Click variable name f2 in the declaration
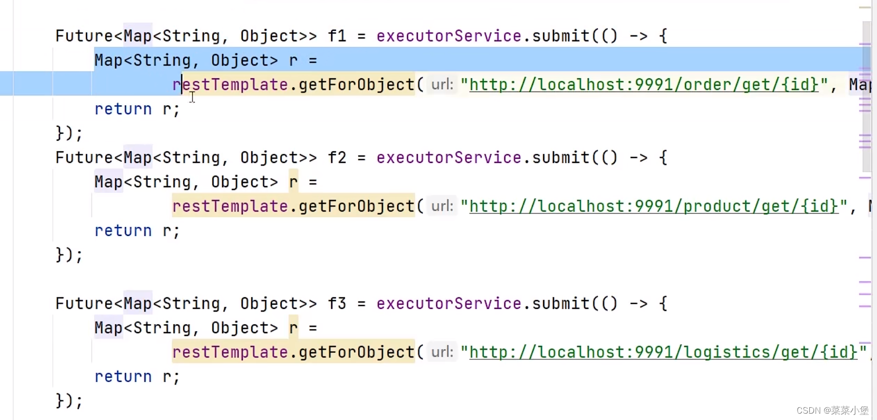877x420 pixels. pos(337,158)
